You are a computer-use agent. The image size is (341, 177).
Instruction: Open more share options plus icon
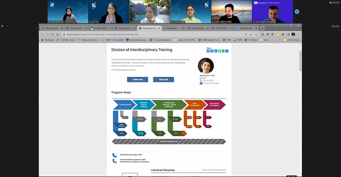[227, 51]
